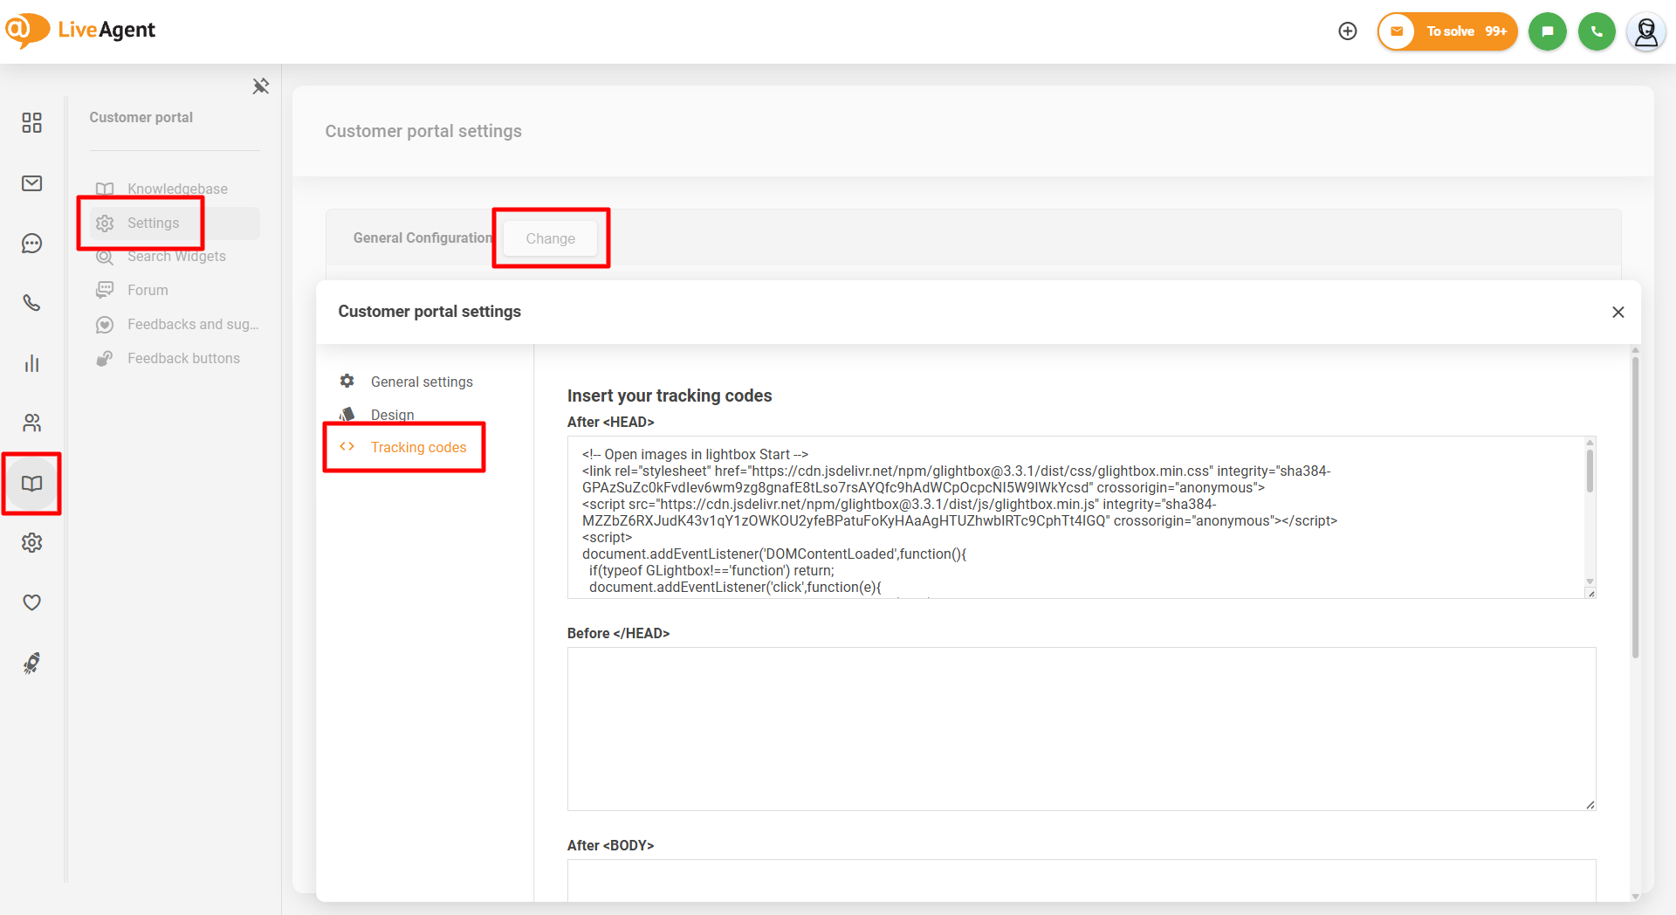Image resolution: width=1676 pixels, height=915 pixels.
Task: Click the plus circle icon in header
Action: pyautogui.click(x=1348, y=31)
